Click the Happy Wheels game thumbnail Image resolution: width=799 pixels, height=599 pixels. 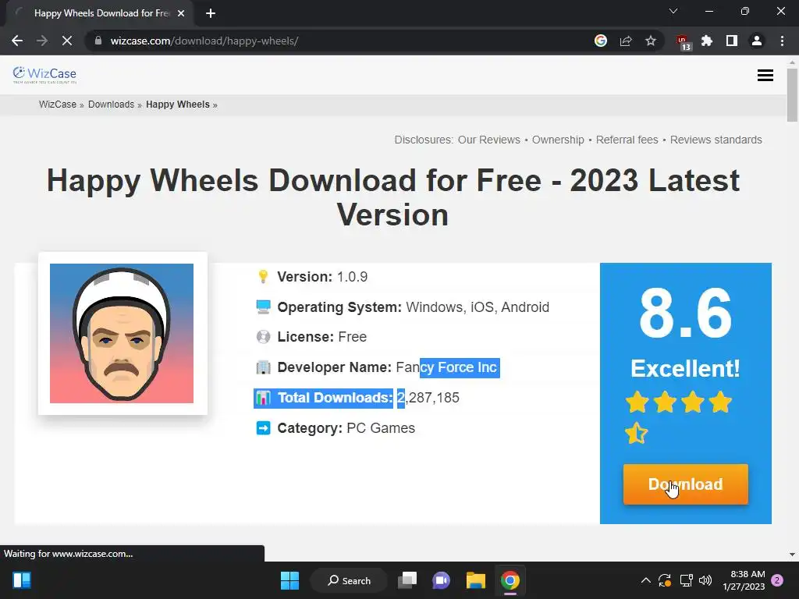coord(122,333)
